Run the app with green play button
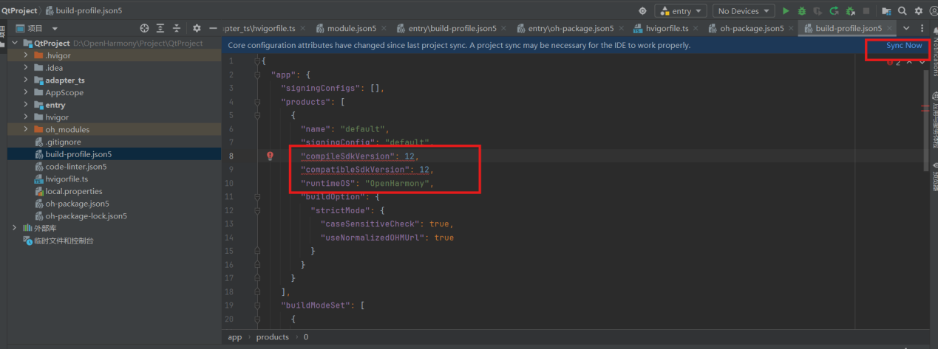Screen dimensions: 938x349 click(x=786, y=11)
